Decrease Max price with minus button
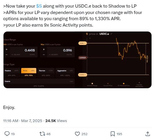Image resolution: width=155 pixels, height=139 pixels. 44,55
